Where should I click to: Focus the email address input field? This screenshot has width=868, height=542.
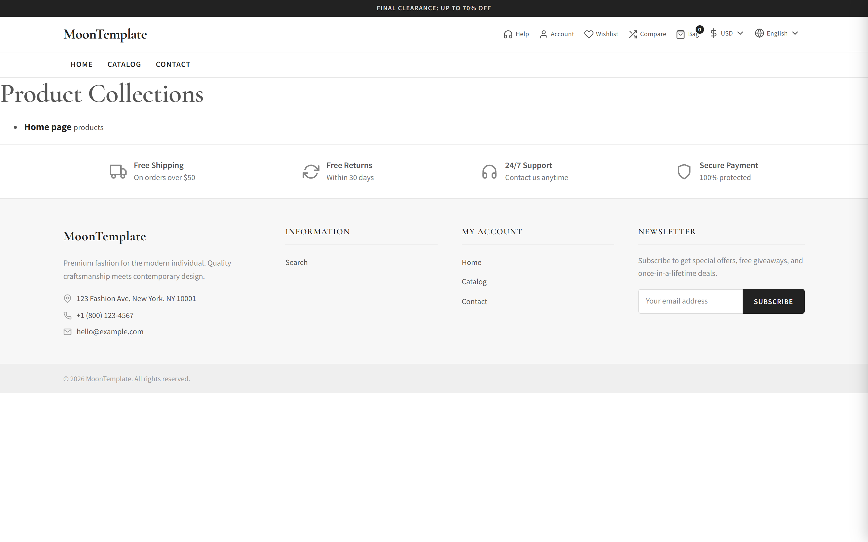click(690, 301)
